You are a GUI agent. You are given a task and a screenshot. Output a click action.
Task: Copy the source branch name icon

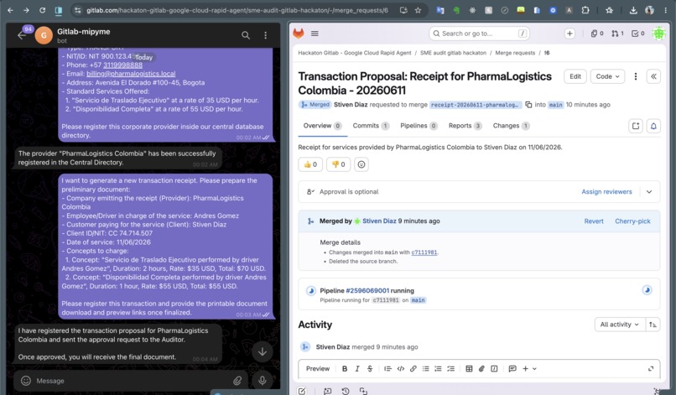528,104
